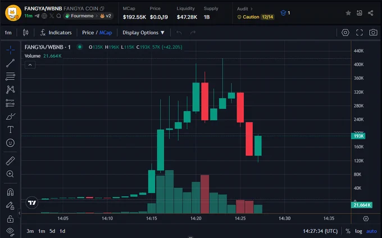This screenshot has height=238, width=382.
Task: Open the 1m timeframe selector
Action: [8, 33]
